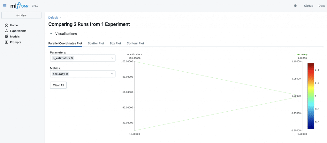Remove the n_estimators parameter tag
The image size is (327, 143).
tap(72, 58)
